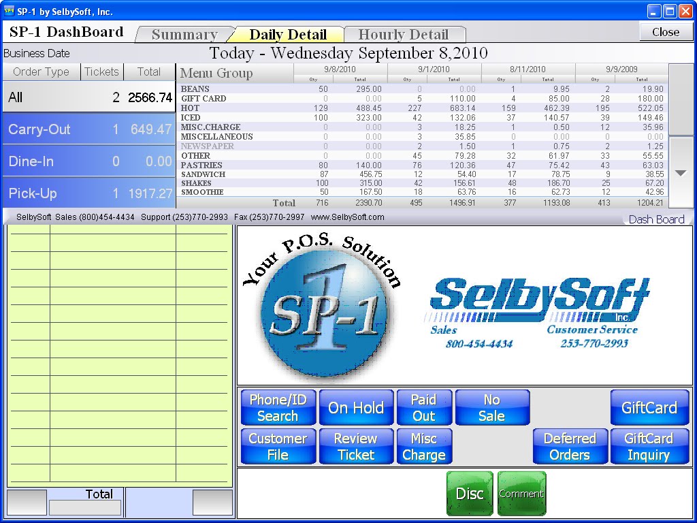The height and width of the screenshot is (523, 697).
Task: Switch to the Summary tab
Action: [184, 35]
